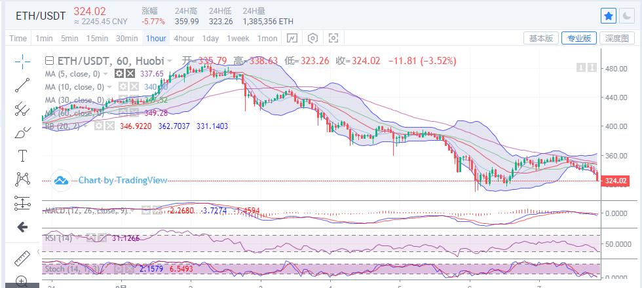Click the 480.00 price axis label
642x288 pixels.
click(618, 68)
